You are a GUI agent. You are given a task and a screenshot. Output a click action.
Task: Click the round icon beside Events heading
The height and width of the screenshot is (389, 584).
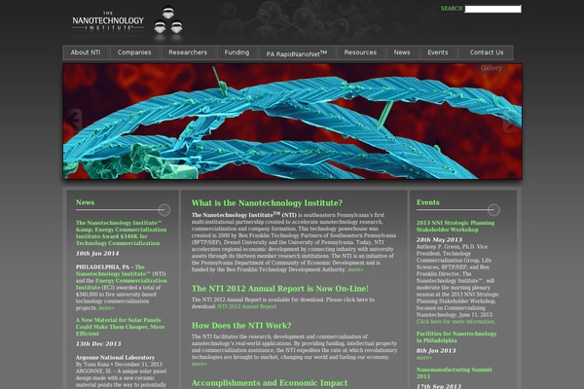click(493, 210)
